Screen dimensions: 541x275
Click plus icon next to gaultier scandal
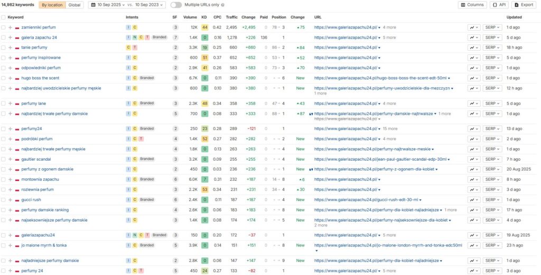pos(11,159)
